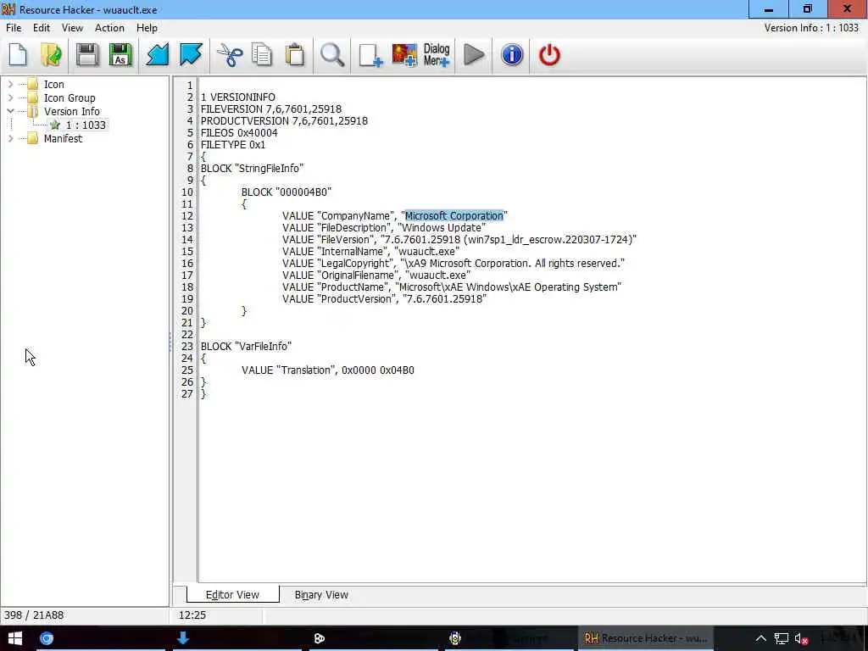Click the 398 / 21A88 status bar entry
Screen dimensions: 868x651
tap(34, 615)
